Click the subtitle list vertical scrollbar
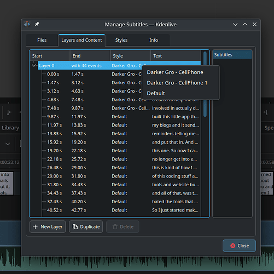This screenshot has width=274, height=274. pos(205,84)
